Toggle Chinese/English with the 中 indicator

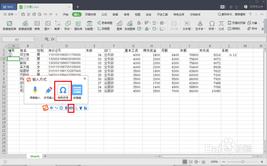point(51,108)
